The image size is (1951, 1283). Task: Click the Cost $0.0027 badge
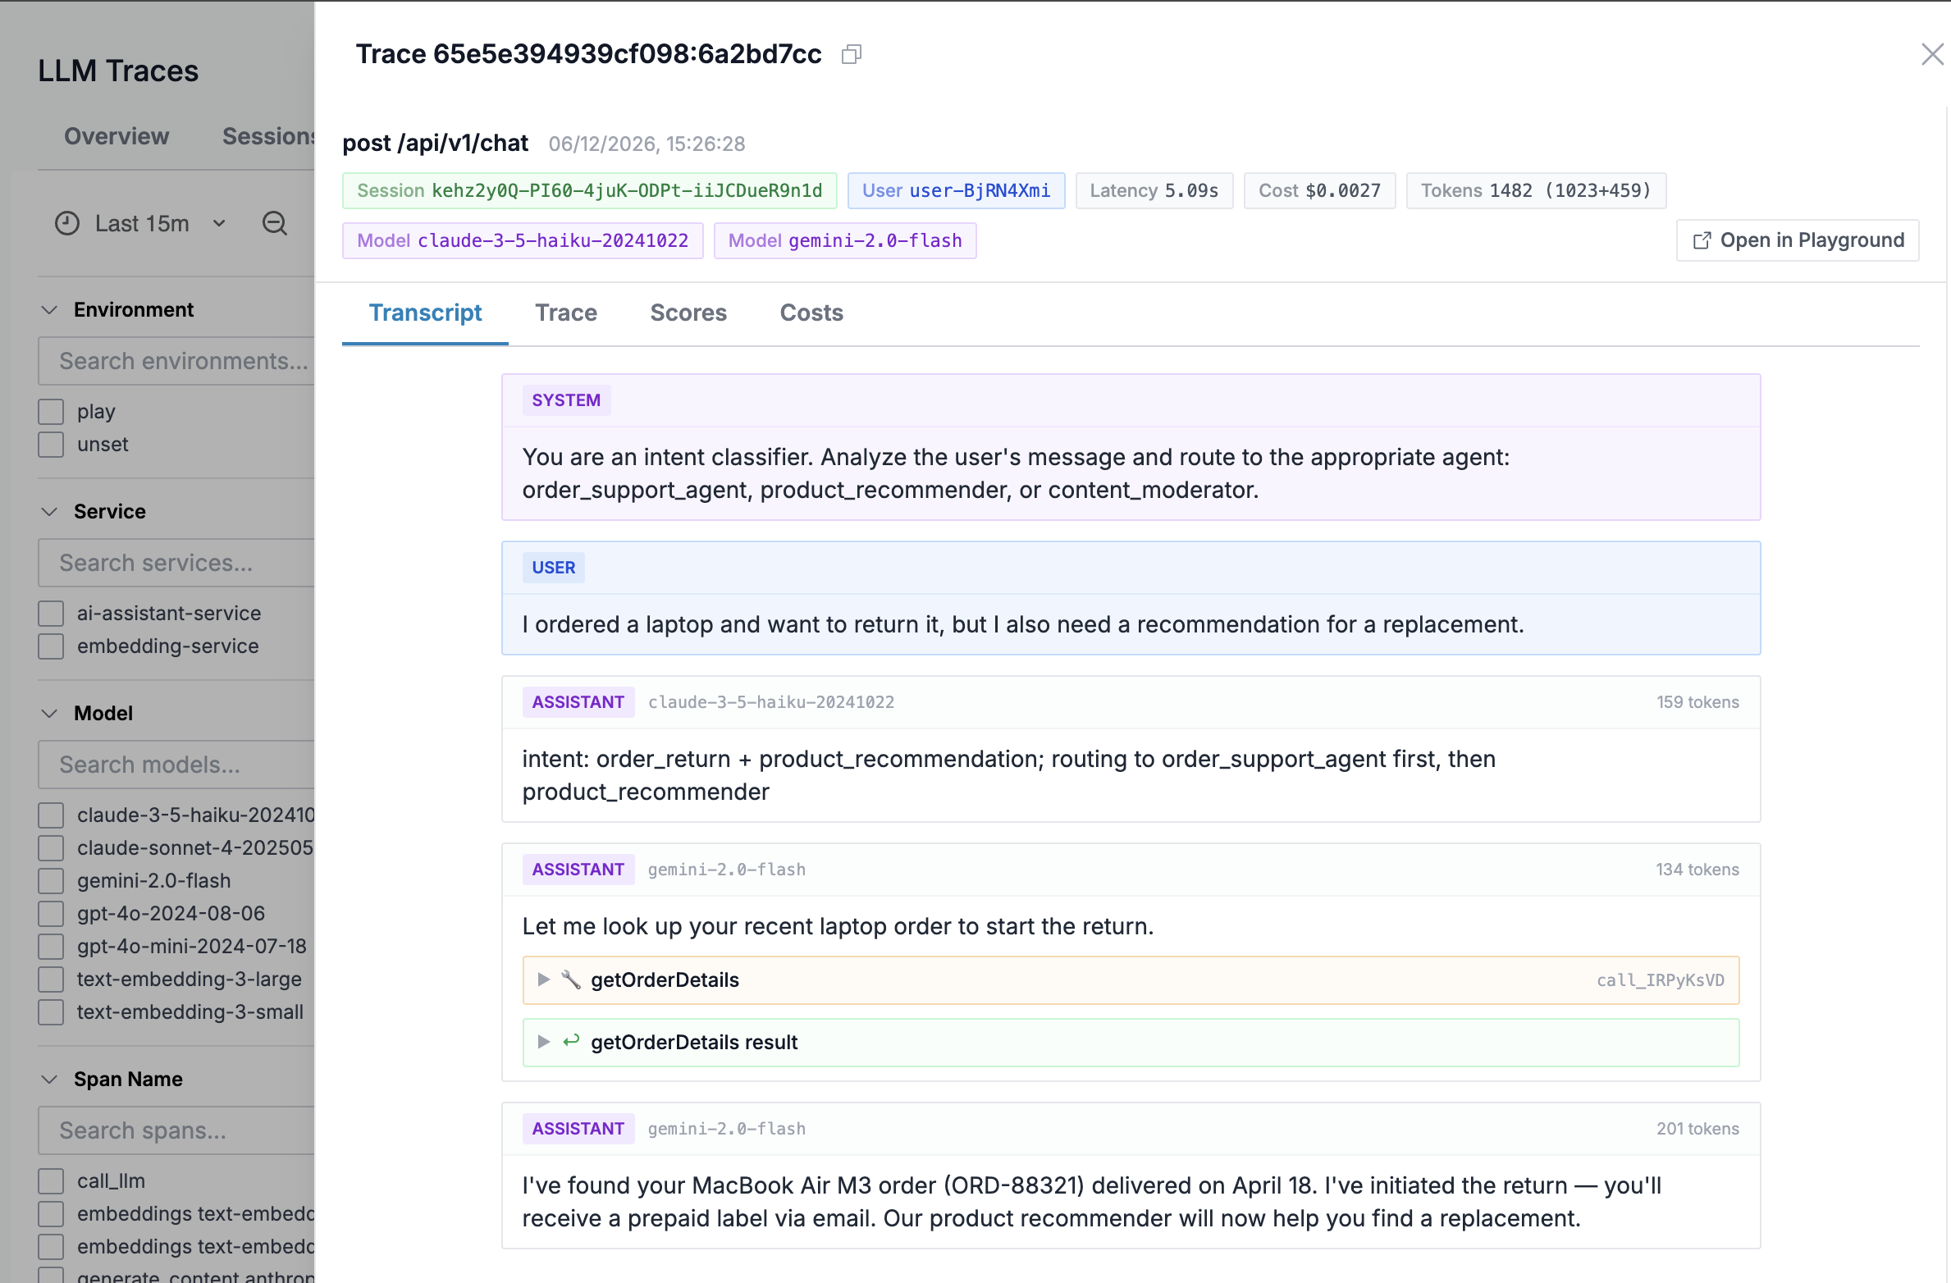(1319, 191)
